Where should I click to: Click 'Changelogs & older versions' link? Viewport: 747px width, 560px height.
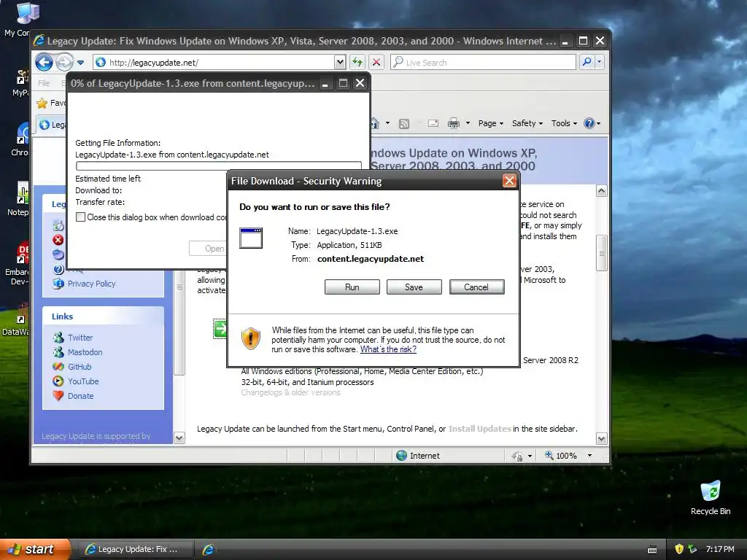tap(290, 392)
